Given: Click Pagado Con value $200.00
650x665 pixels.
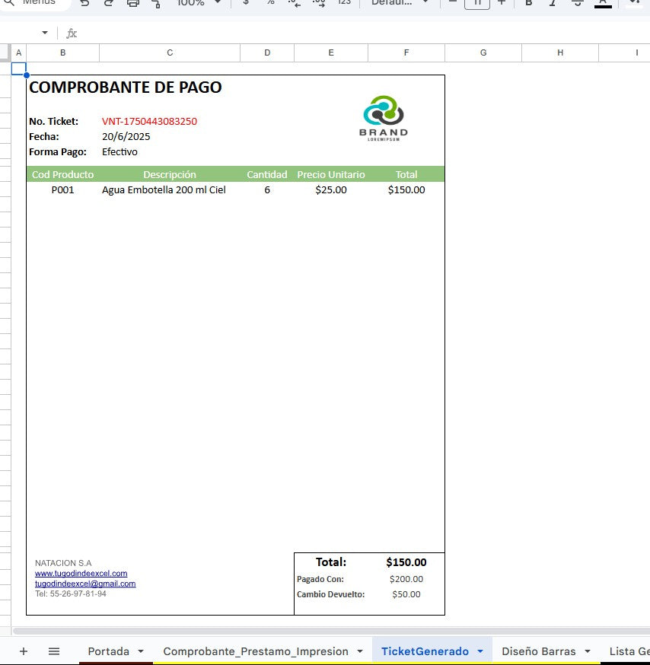Looking at the screenshot, I should pyautogui.click(x=406, y=579).
